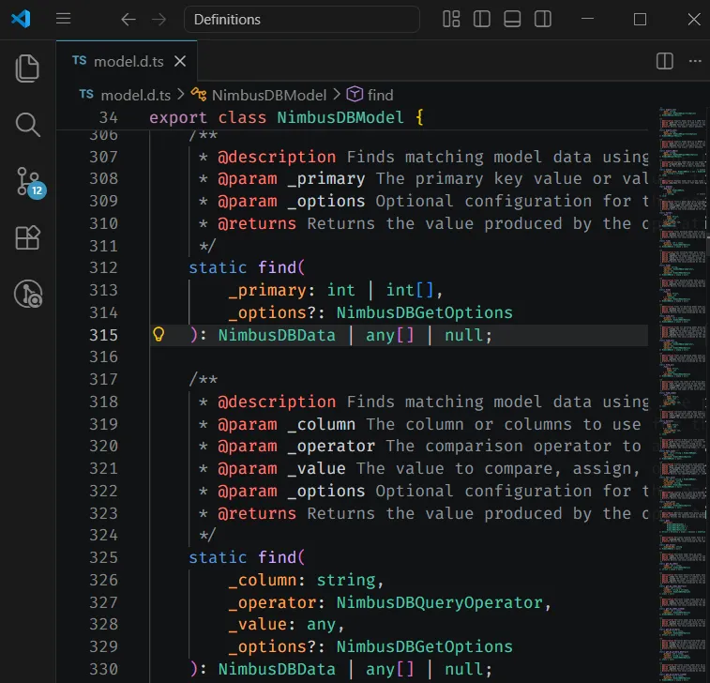Open Source Control with 12 changes
This screenshot has width=710, height=683.
pyautogui.click(x=29, y=182)
